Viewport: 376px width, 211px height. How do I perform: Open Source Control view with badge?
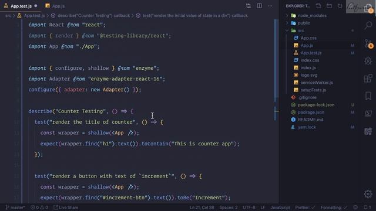click(x=368, y=43)
